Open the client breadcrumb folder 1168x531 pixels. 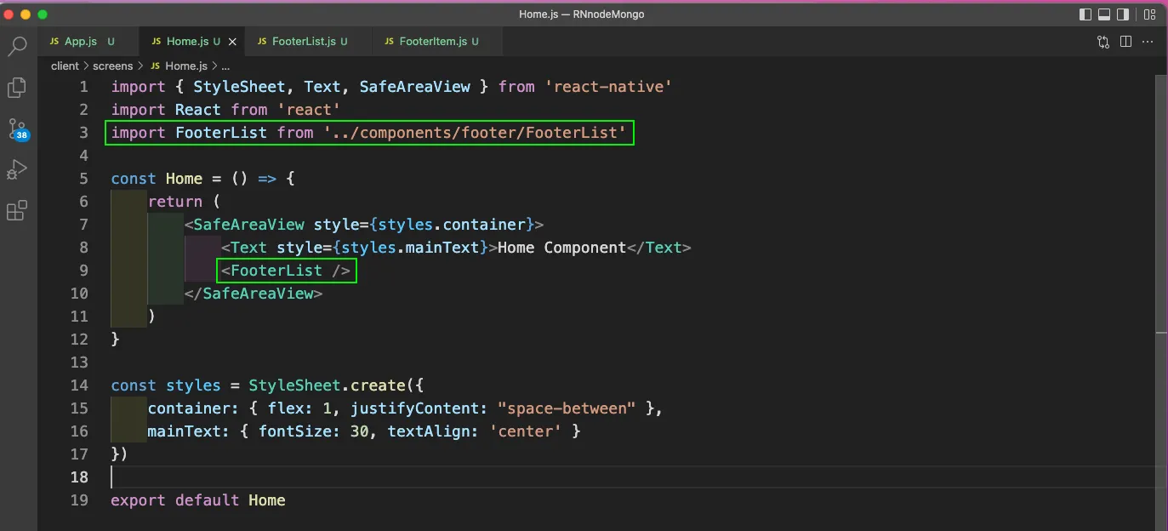[65, 66]
